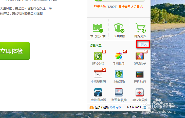Click the green 立即体检 button
The image size is (185, 118).
(15, 51)
